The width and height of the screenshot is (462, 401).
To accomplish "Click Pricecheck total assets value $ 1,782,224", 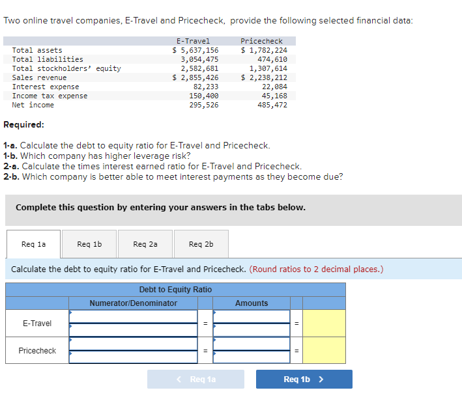I will click(x=264, y=50).
